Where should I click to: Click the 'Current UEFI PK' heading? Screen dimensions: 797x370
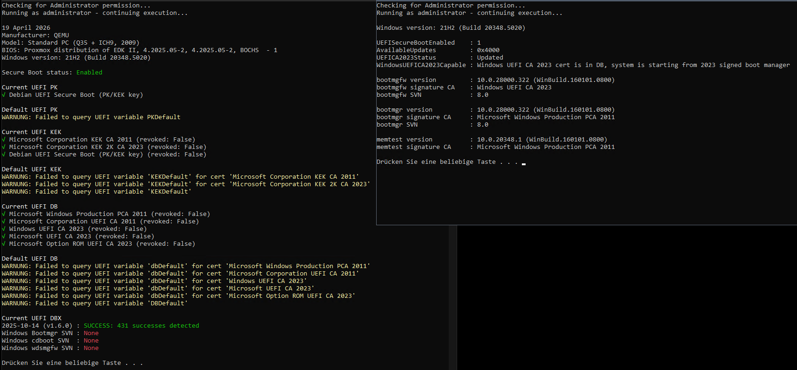(x=30, y=87)
